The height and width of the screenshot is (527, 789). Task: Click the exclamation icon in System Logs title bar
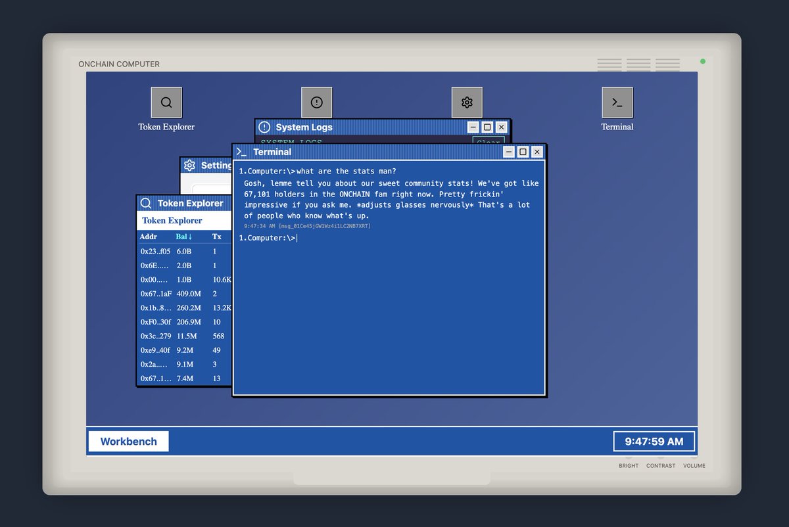264,127
